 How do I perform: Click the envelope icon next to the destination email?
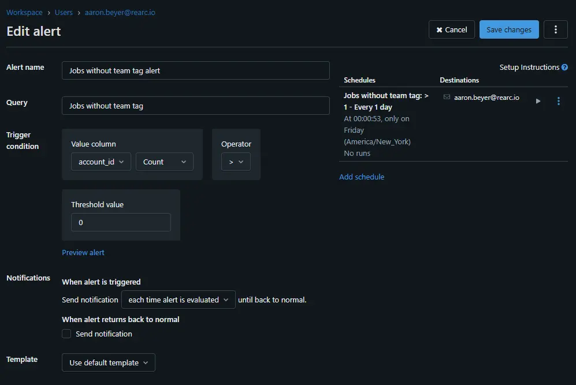(447, 98)
